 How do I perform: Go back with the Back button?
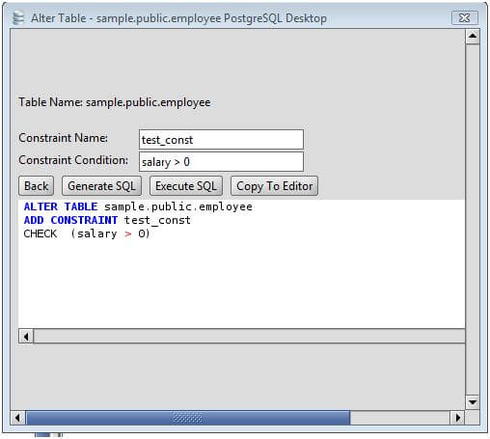pos(36,186)
